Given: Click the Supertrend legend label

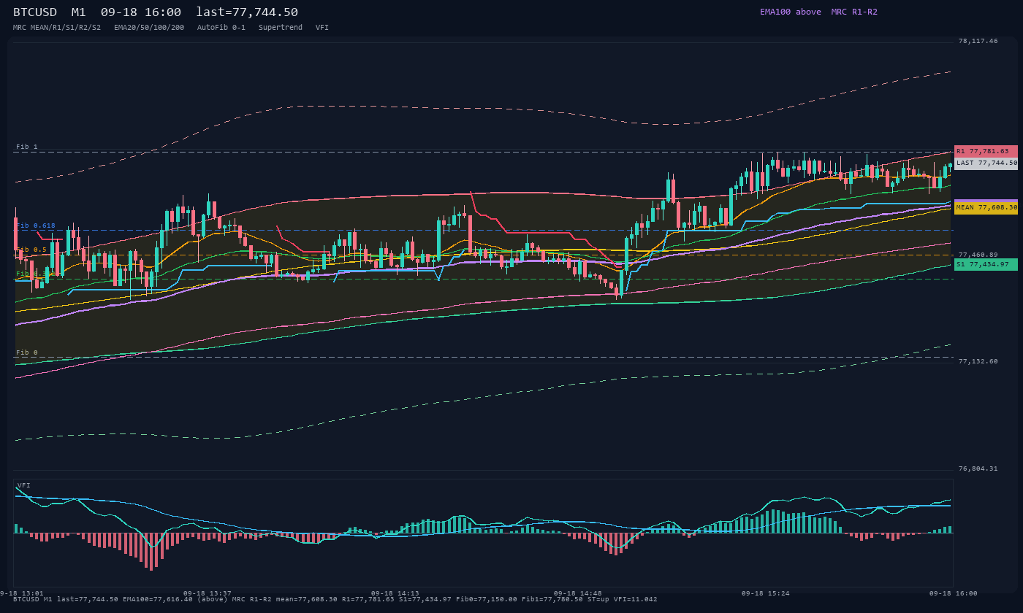Looking at the screenshot, I should pos(281,27).
